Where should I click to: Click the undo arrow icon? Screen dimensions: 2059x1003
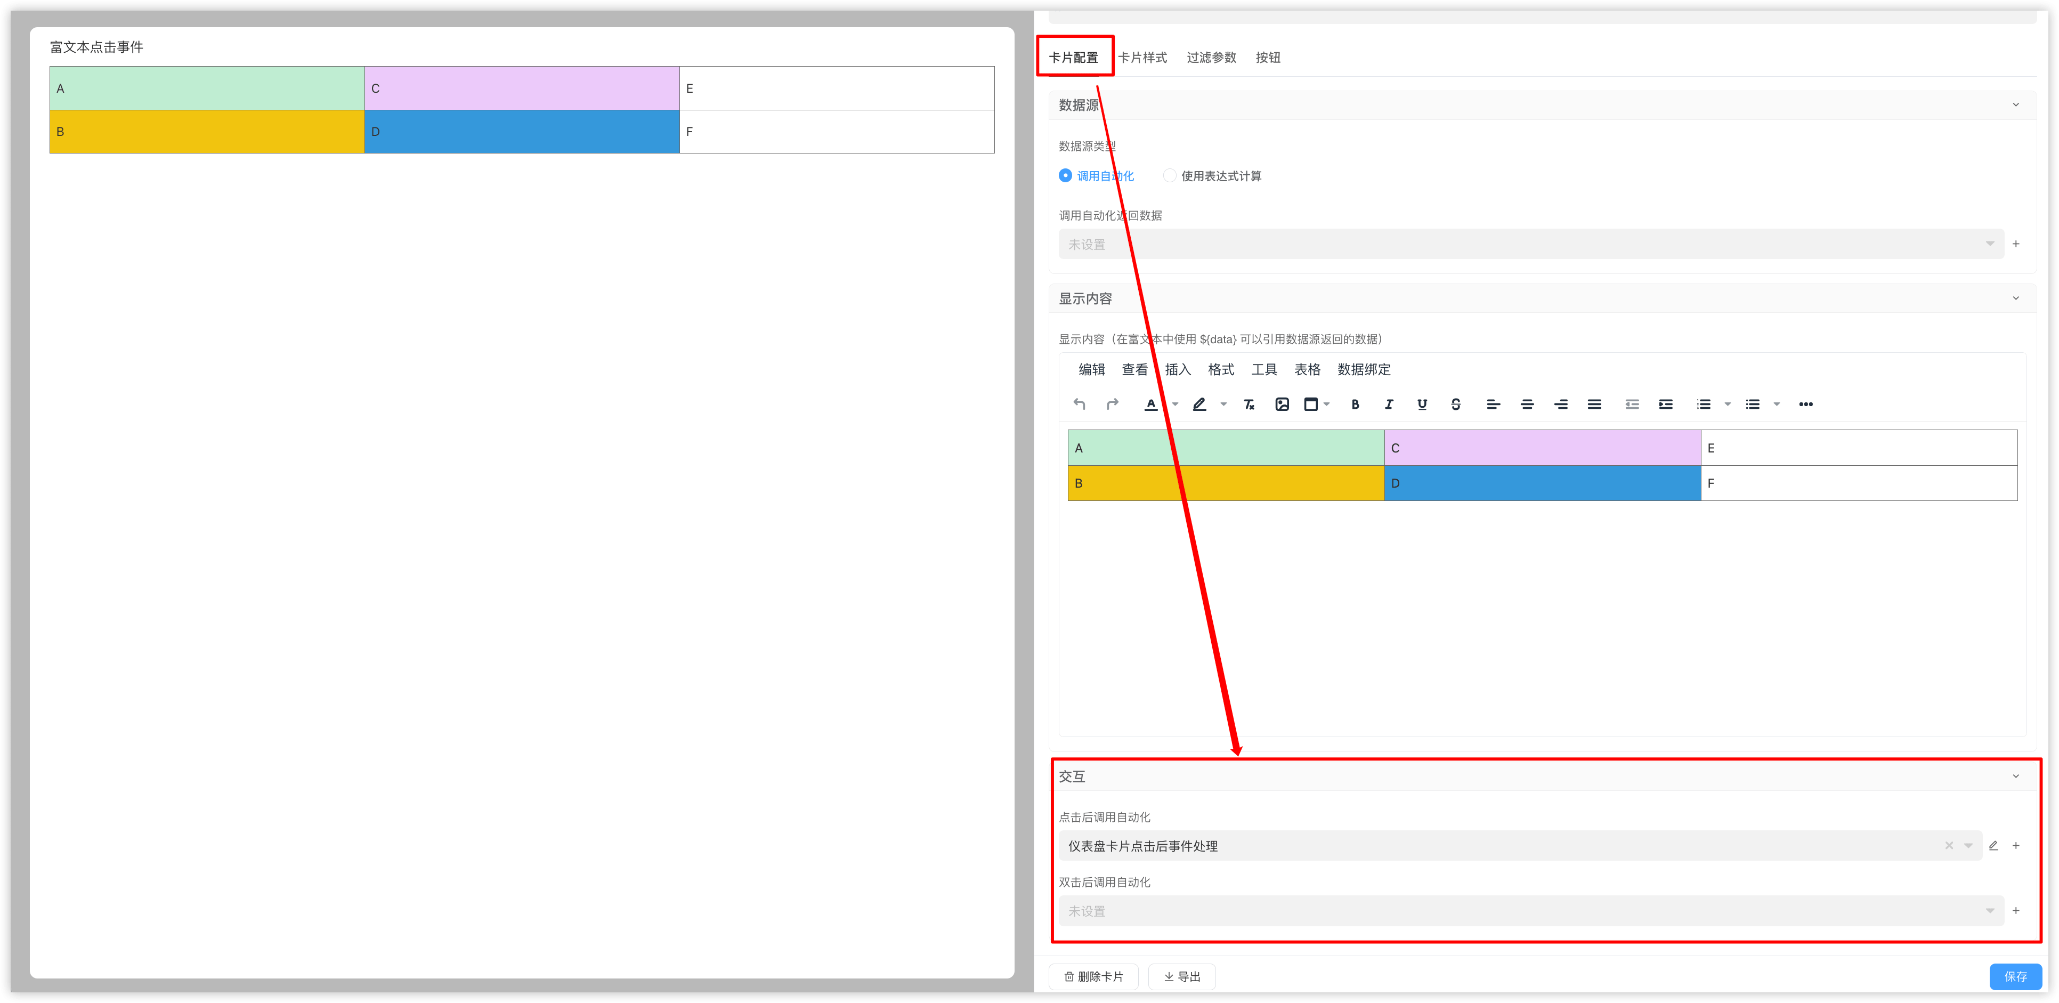(x=1079, y=405)
